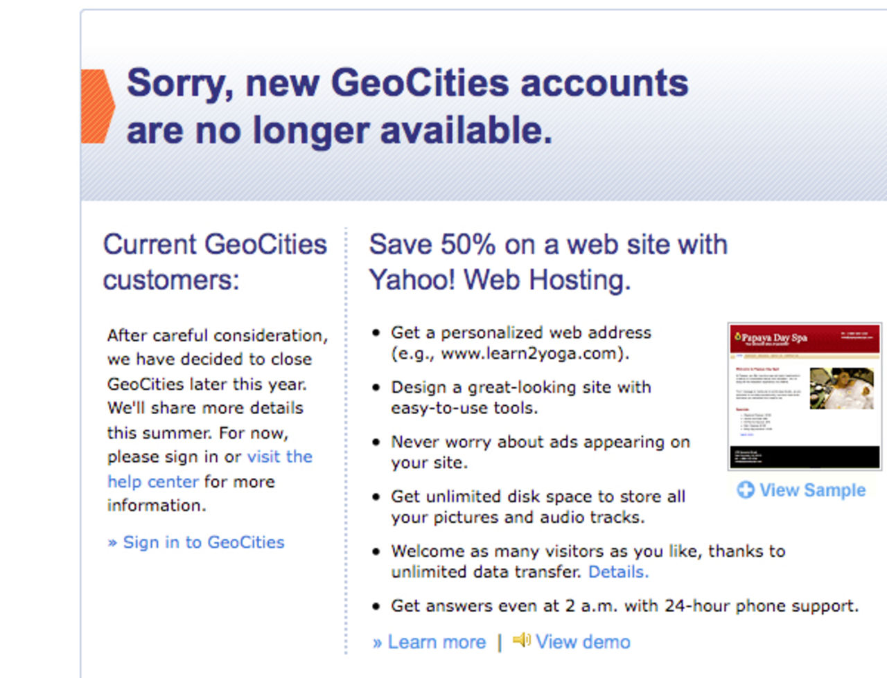Click the blue plus icon by View Sample
The width and height of the screenshot is (887, 678).
[746, 490]
